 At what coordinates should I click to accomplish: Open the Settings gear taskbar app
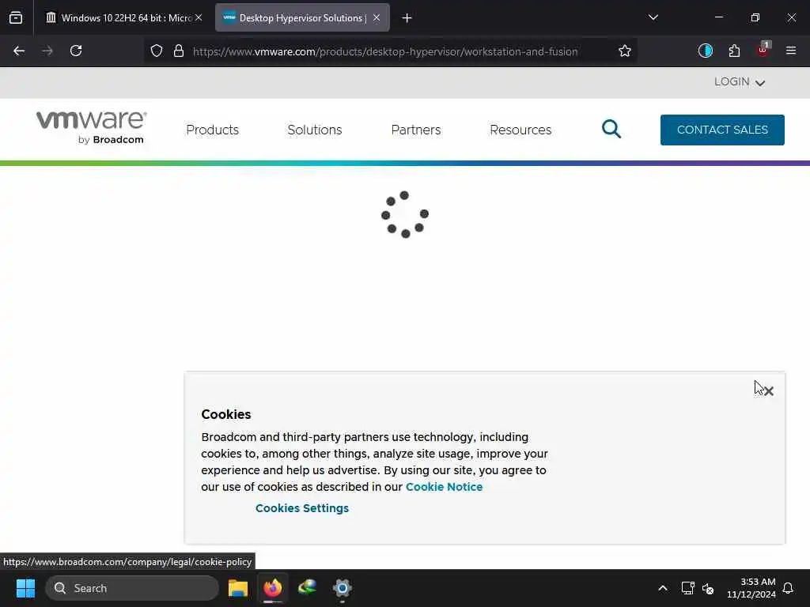coord(342,588)
